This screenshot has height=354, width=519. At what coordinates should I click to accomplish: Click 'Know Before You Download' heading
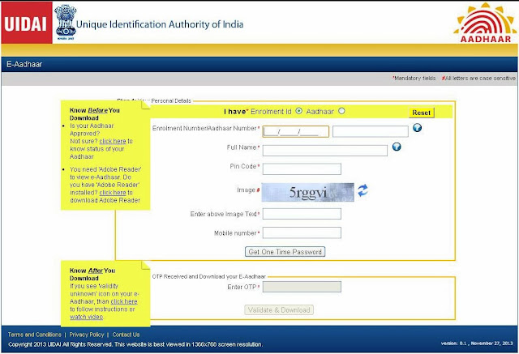point(95,114)
